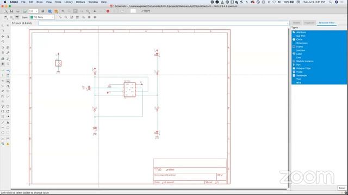Open the Layer 91 Nets dropdown
This screenshot has width=348, height=195.
pos(42,17)
